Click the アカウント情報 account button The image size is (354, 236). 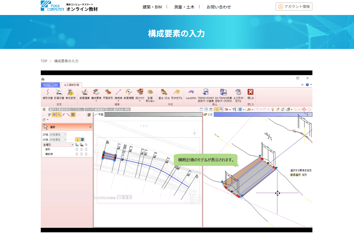(294, 7)
